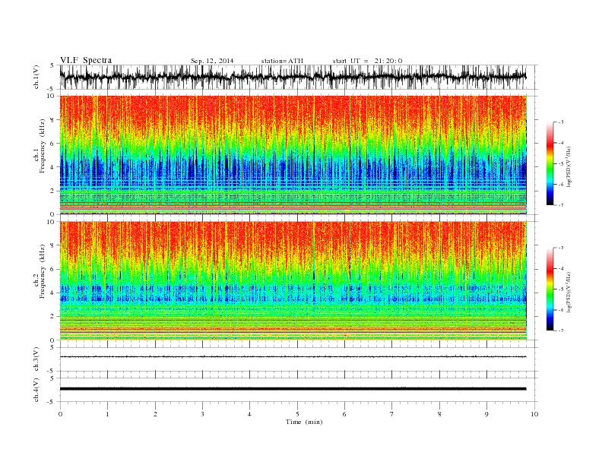Click the "Time (min)" x-axis label
602x465 pixels.
(x=304, y=422)
